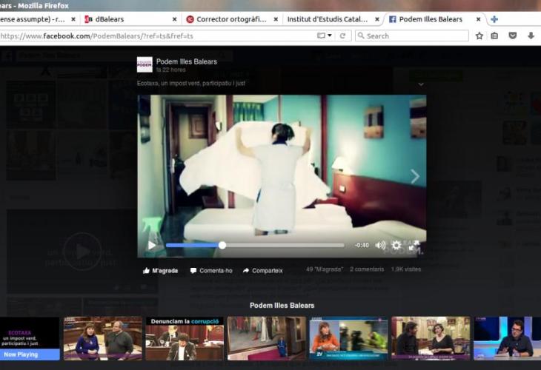Open video quality settings gear
Image resolution: width=541 pixels, height=370 pixels.
click(396, 245)
